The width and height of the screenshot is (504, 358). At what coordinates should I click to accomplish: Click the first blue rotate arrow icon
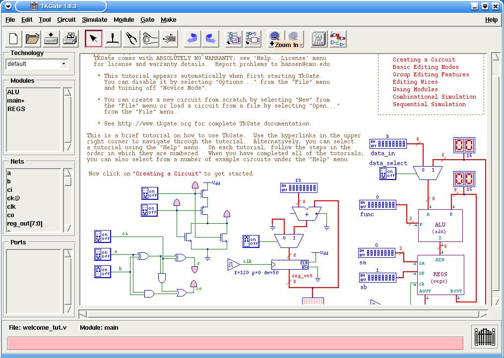pos(192,39)
